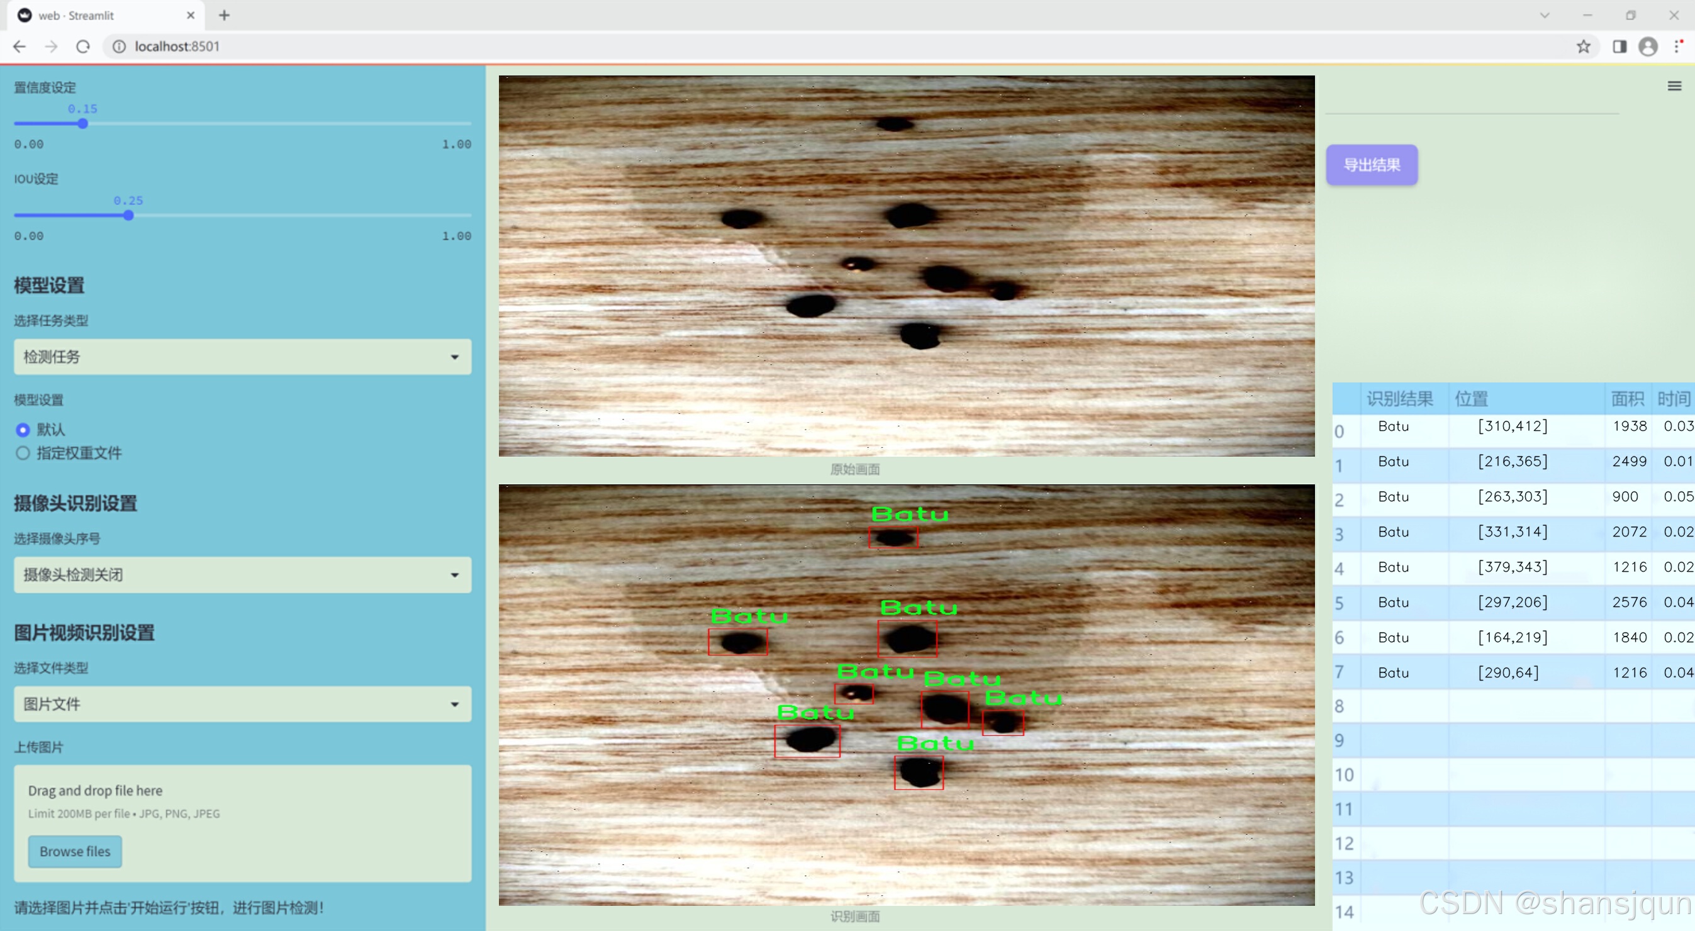The image size is (1695, 931).
Task: Click the confidence slider handle at 0.15
Action: coord(83,124)
